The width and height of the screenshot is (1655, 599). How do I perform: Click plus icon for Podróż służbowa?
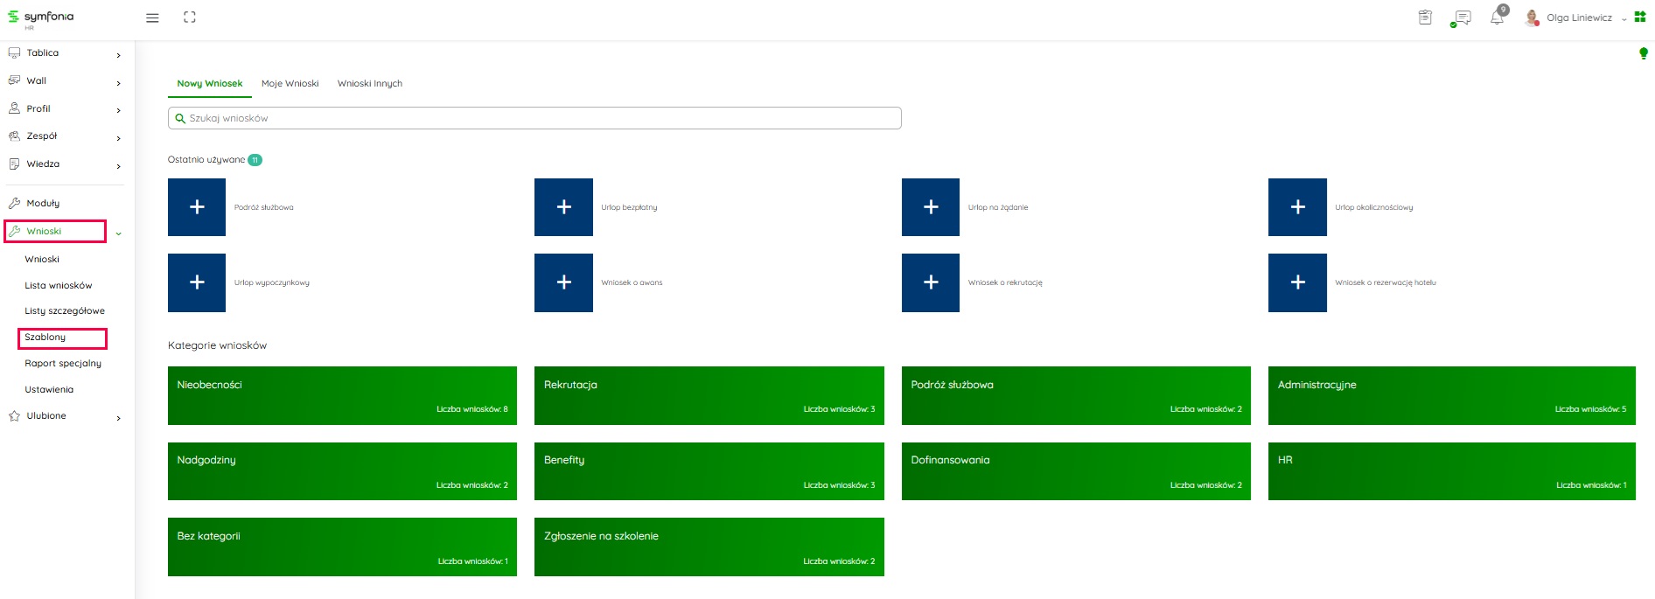pyautogui.click(x=197, y=207)
